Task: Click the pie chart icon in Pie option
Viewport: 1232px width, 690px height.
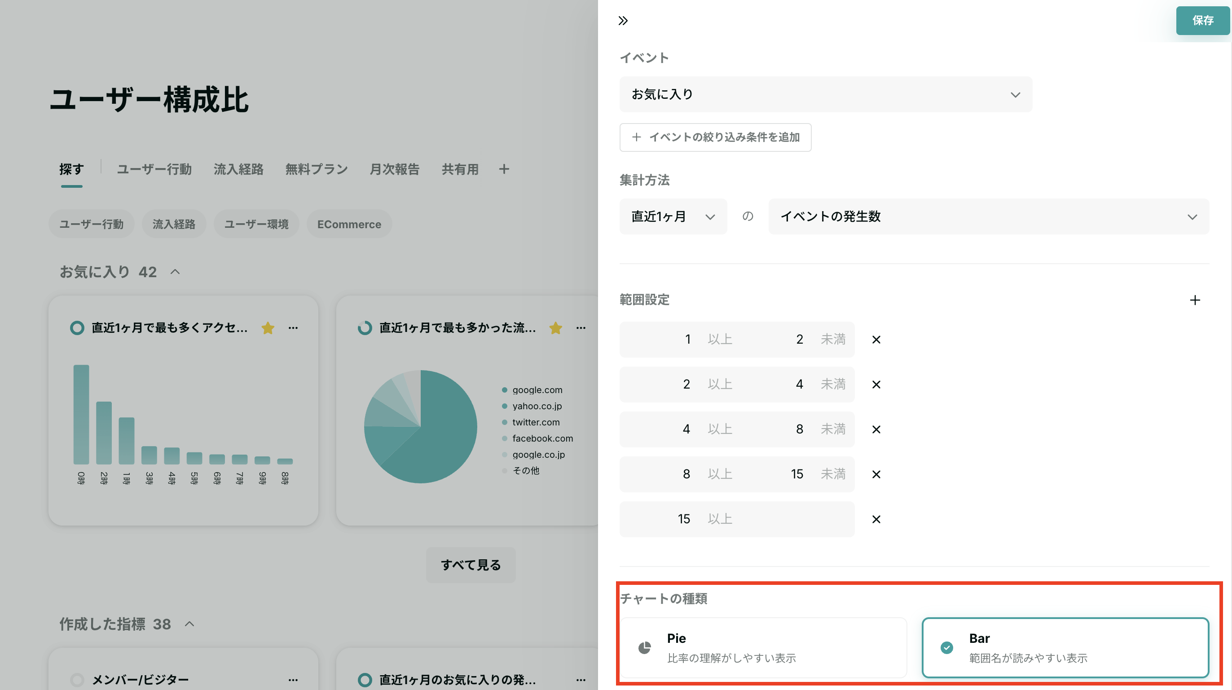Action: [645, 647]
